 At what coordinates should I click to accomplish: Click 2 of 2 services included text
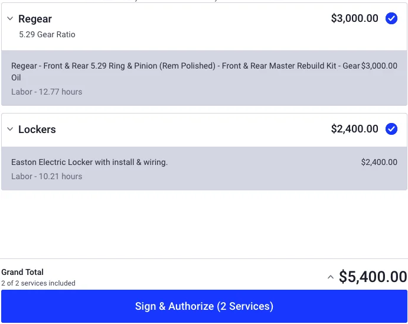(38, 283)
